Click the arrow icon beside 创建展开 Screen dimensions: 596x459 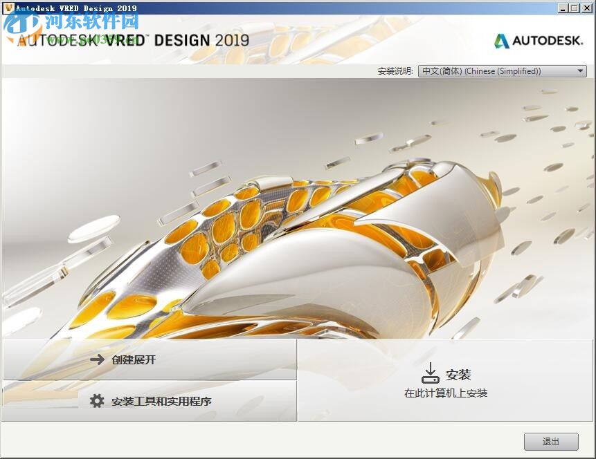[98, 359]
